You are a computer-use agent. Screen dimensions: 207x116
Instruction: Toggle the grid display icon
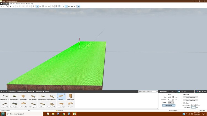43,6
